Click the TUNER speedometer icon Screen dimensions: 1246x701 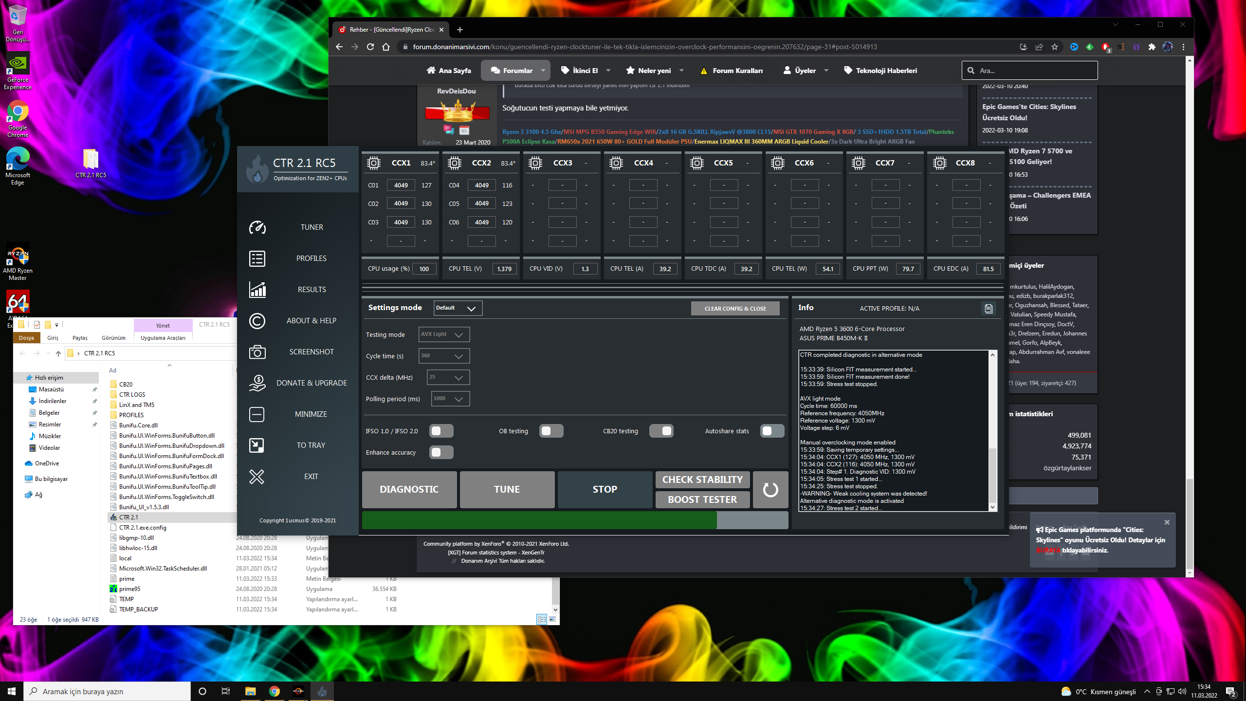coord(257,227)
